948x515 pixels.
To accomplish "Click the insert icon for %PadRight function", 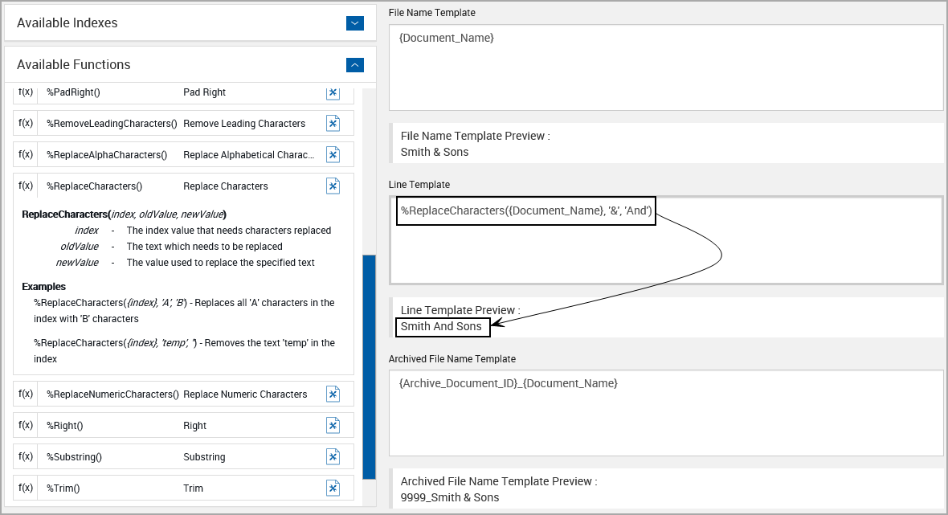I will tap(333, 92).
